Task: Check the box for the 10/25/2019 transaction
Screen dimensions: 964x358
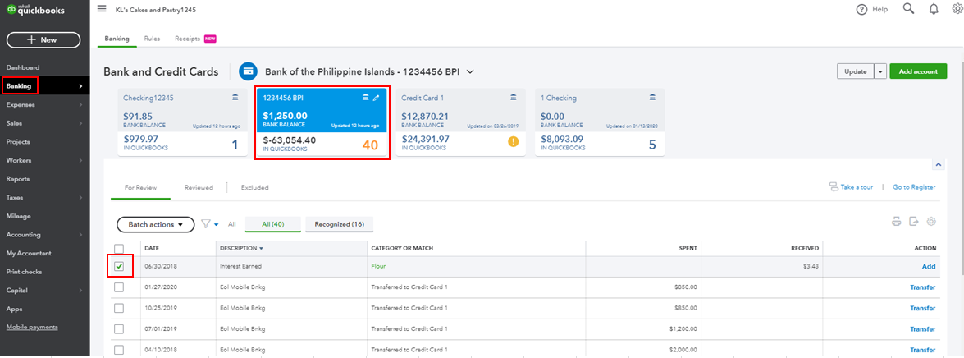Action: coord(119,308)
